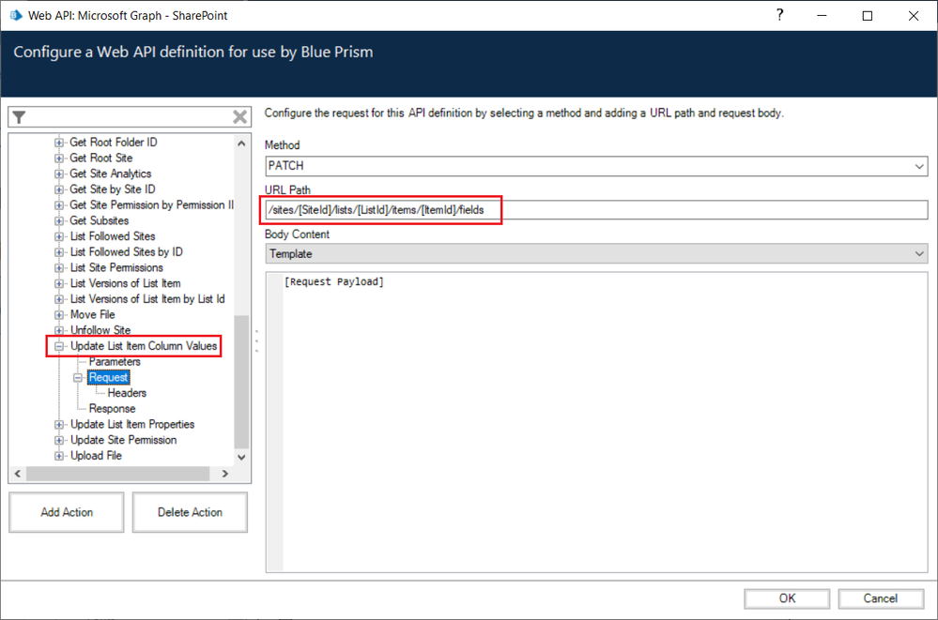This screenshot has width=938, height=620.
Task: Select the List Versions of List Item action
Action: coord(125,283)
